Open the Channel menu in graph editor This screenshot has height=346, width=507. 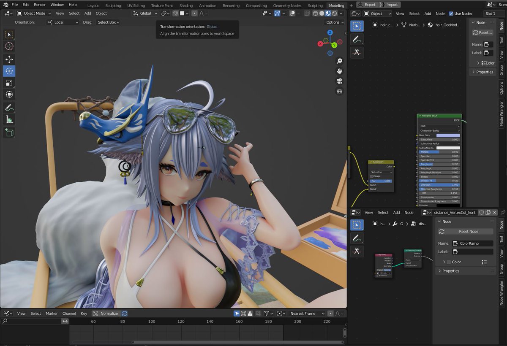coord(69,314)
